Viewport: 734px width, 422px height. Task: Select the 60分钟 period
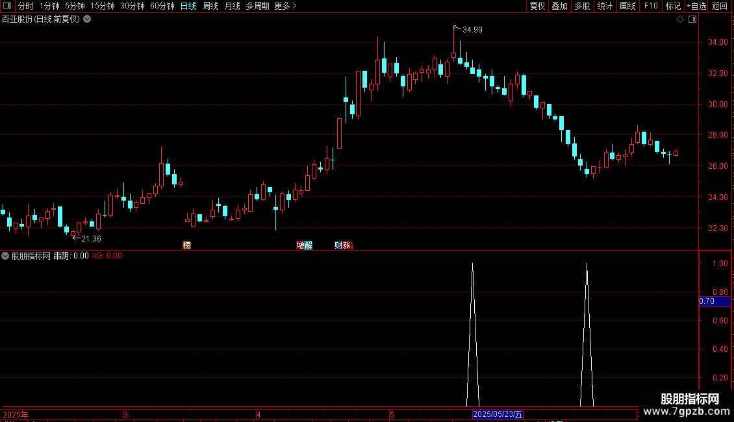pyautogui.click(x=162, y=6)
